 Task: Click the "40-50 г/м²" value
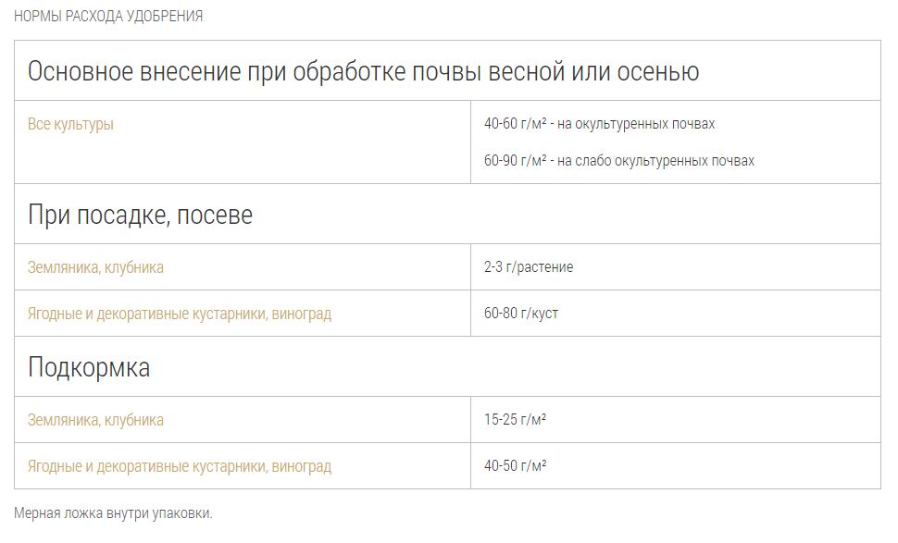[515, 466]
